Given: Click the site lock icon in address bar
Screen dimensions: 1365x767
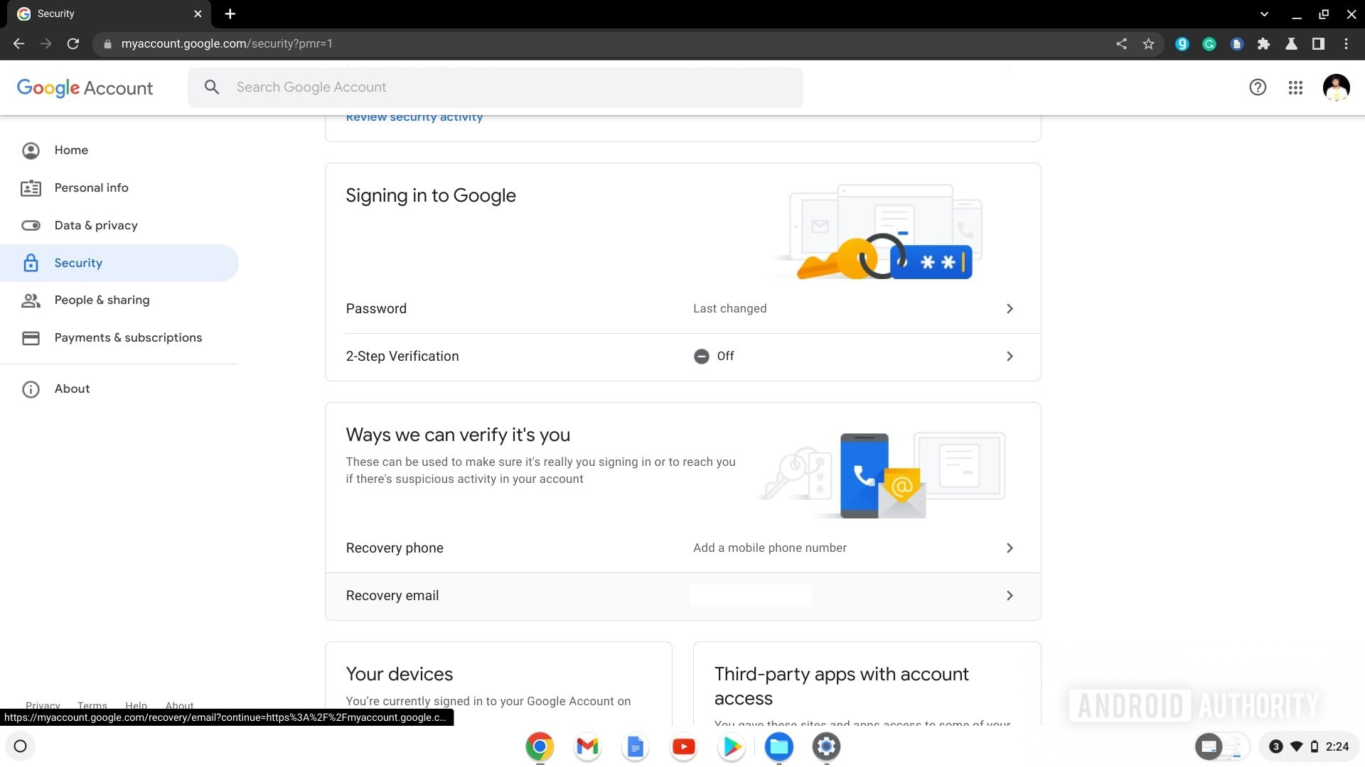Looking at the screenshot, I should [x=107, y=44].
